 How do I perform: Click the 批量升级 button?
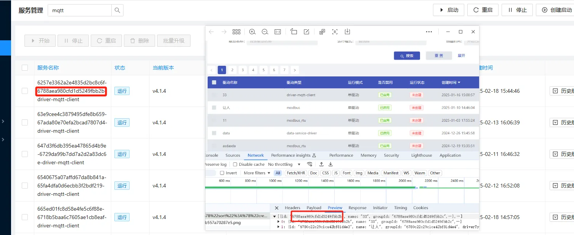point(173,41)
